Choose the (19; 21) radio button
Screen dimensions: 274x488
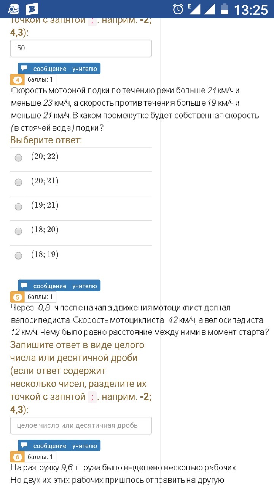coord(18,207)
